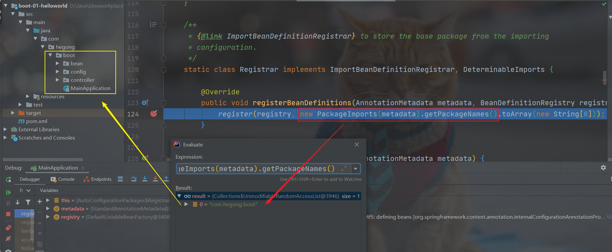612x252 pixels.
Task: Click the line 120 fold marker
Action: click(163, 70)
